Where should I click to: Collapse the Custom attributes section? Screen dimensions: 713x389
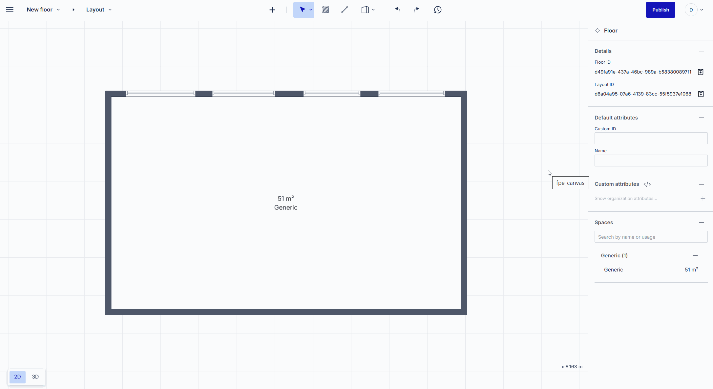[702, 184]
